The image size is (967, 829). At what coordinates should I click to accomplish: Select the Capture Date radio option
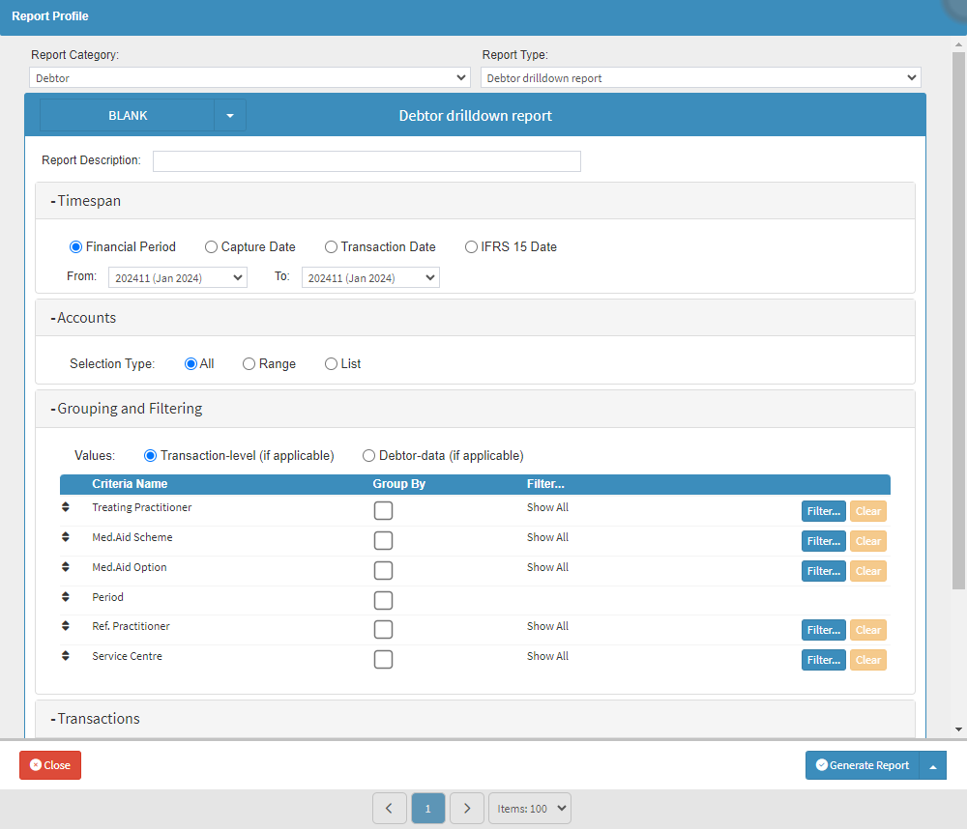pos(212,246)
